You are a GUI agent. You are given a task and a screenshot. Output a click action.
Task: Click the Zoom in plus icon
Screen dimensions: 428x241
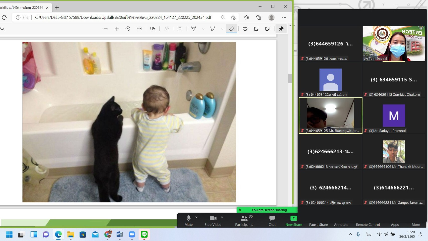117,29
